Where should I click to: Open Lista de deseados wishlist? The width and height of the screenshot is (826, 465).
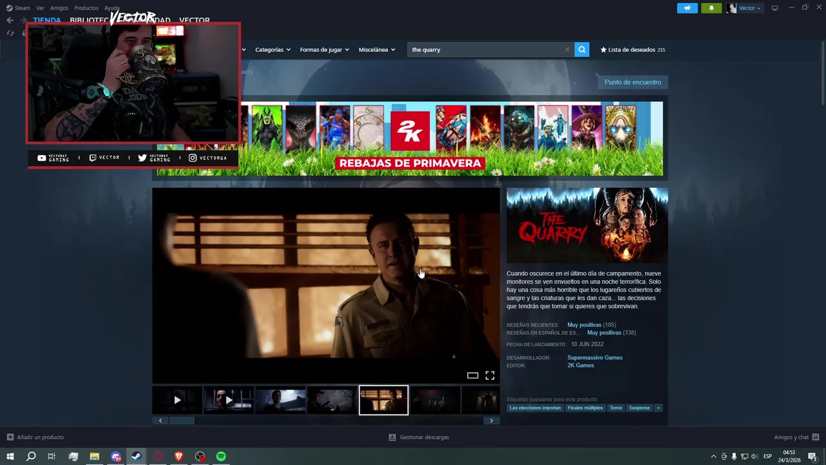pyautogui.click(x=632, y=50)
